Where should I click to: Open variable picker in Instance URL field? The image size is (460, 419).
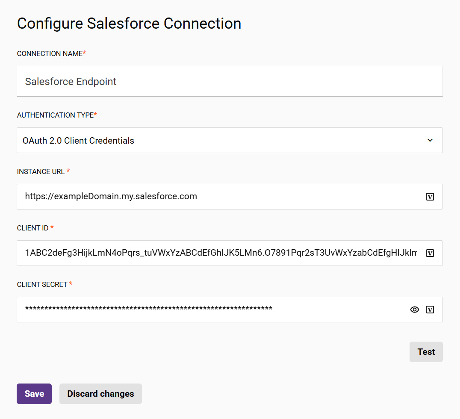click(430, 197)
